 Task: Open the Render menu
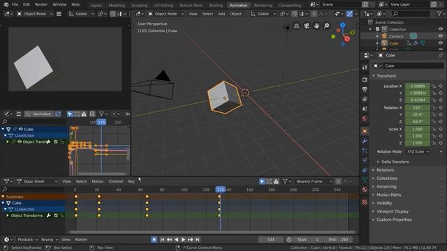click(x=41, y=5)
